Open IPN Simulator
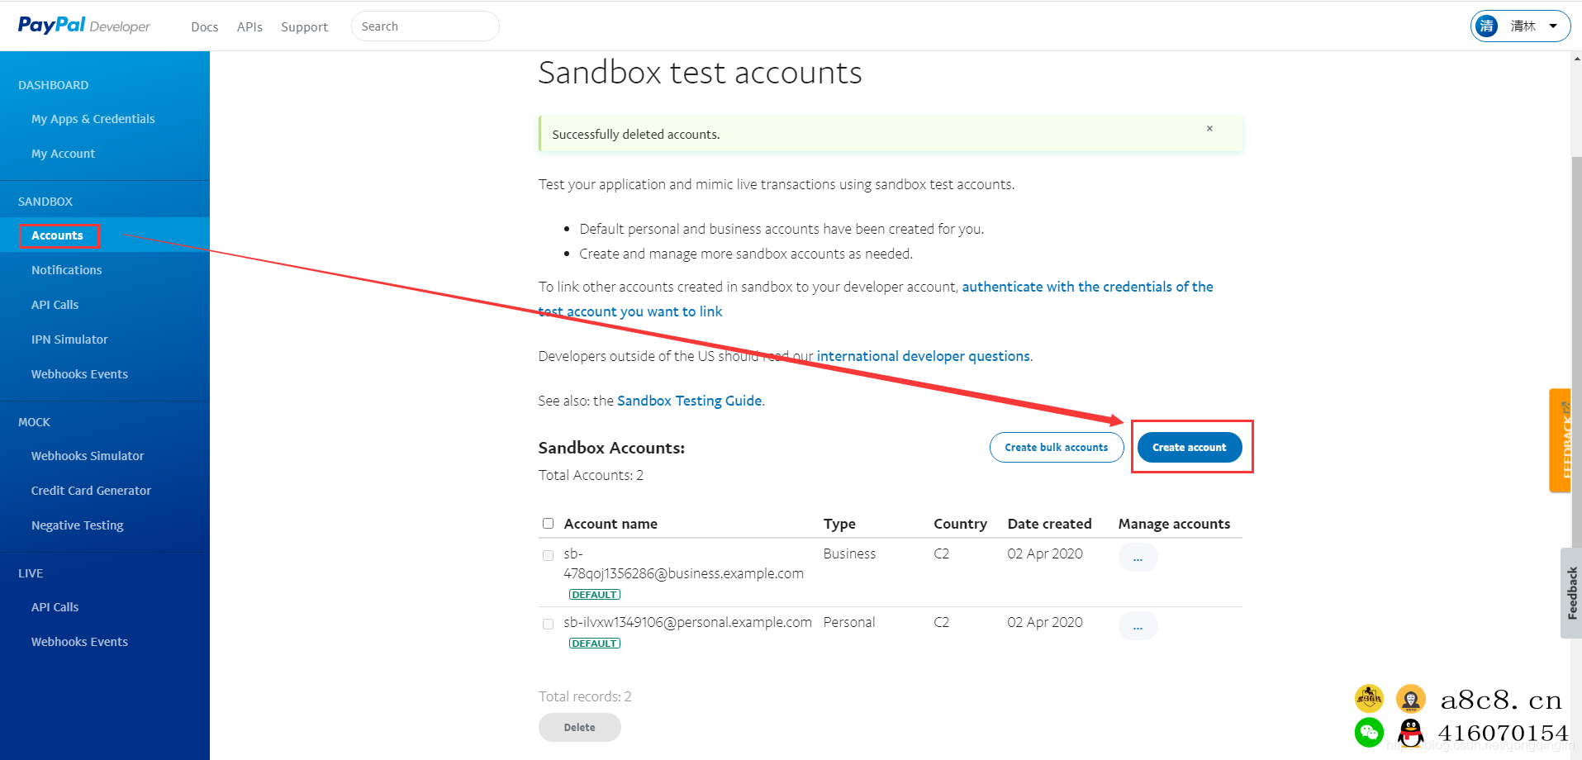Screen dimensions: 1582x760 tap(69, 340)
